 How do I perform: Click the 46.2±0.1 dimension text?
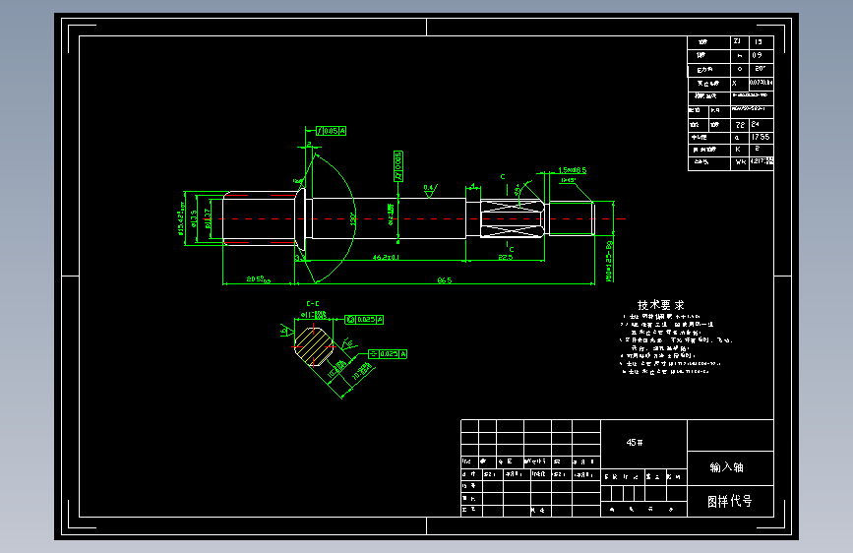(386, 257)
